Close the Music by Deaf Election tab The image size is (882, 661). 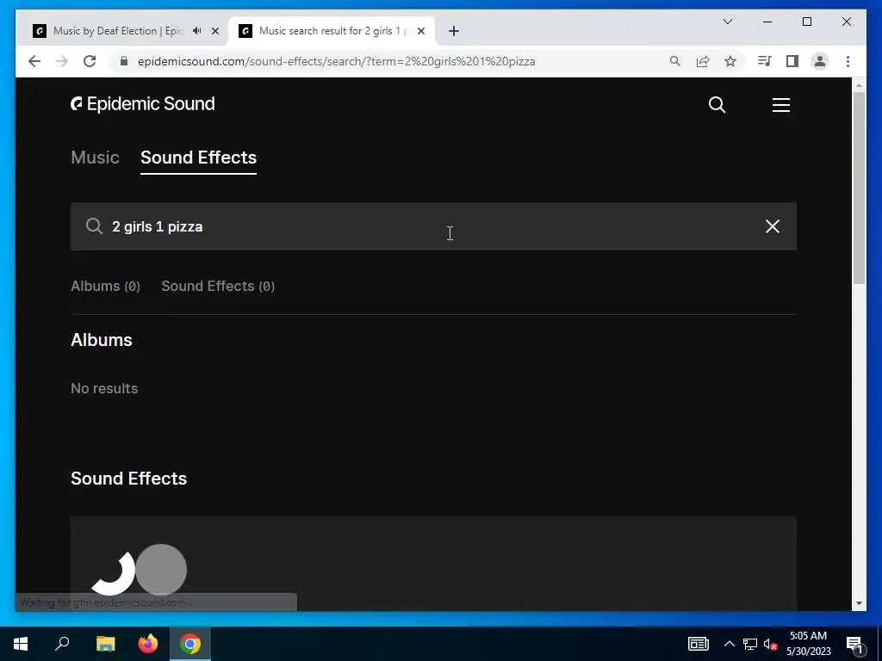214,31
